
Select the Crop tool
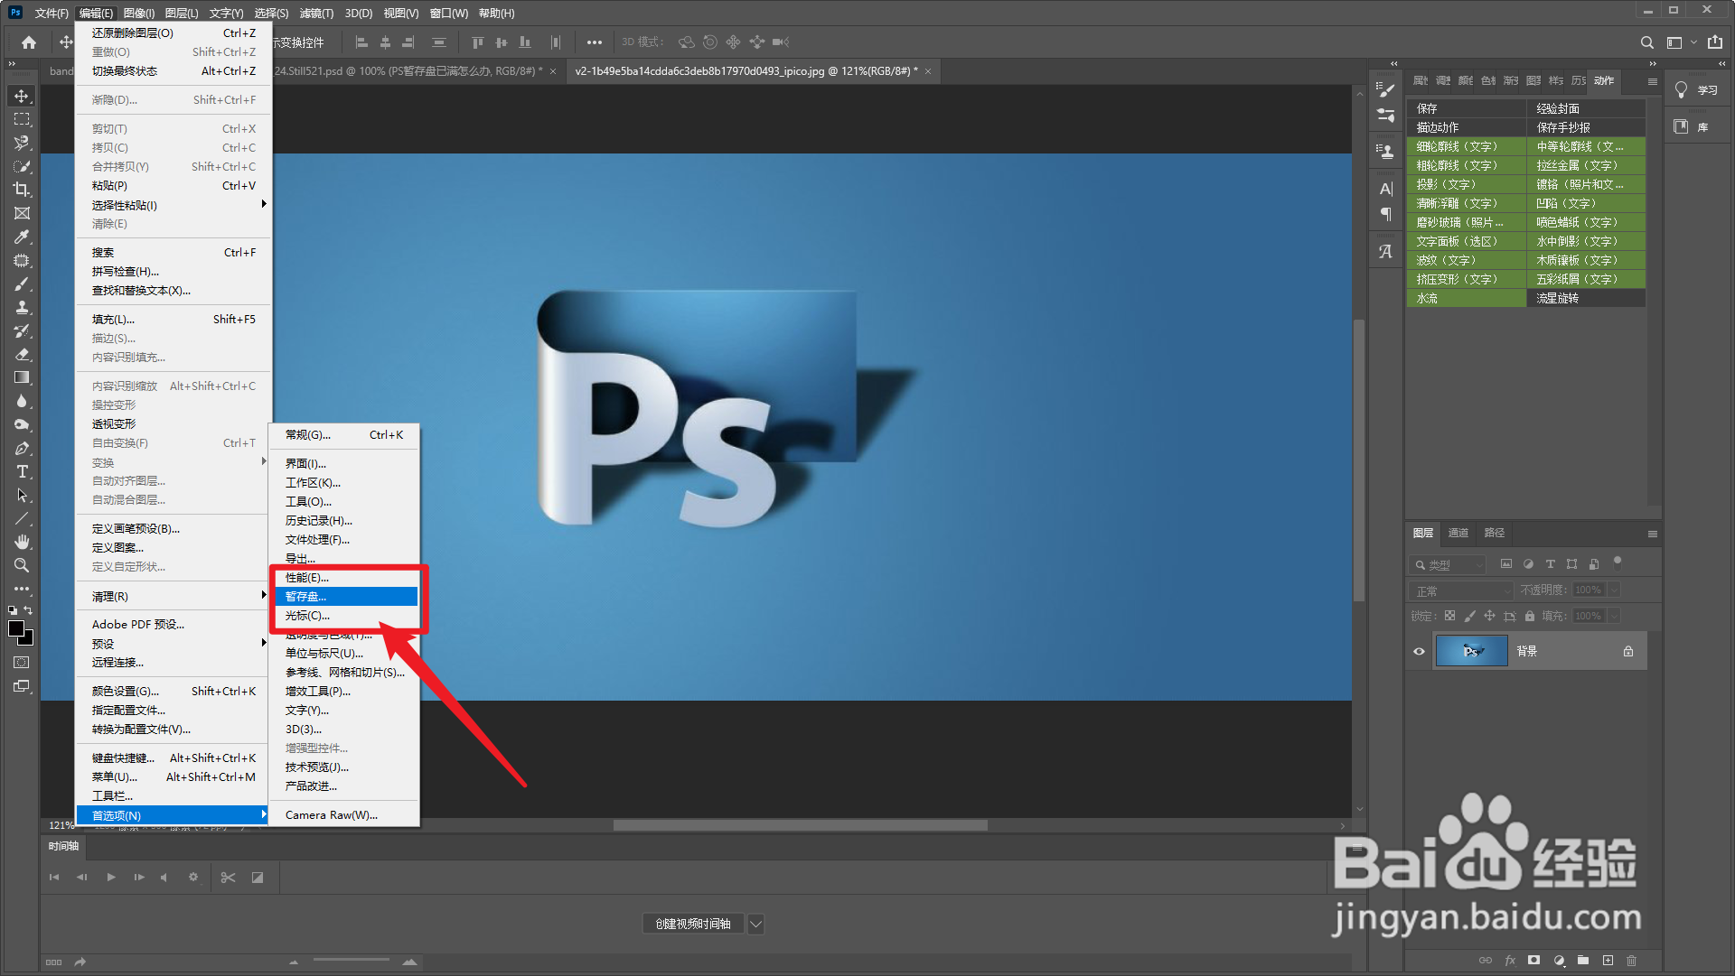pyautogui.click(x=22, y=190)
